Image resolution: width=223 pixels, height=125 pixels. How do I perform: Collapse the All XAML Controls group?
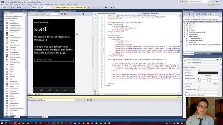tap(5, 18)
